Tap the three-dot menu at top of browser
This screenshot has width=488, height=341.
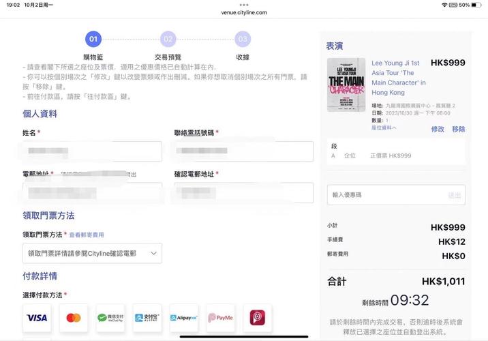coord(244,5)
